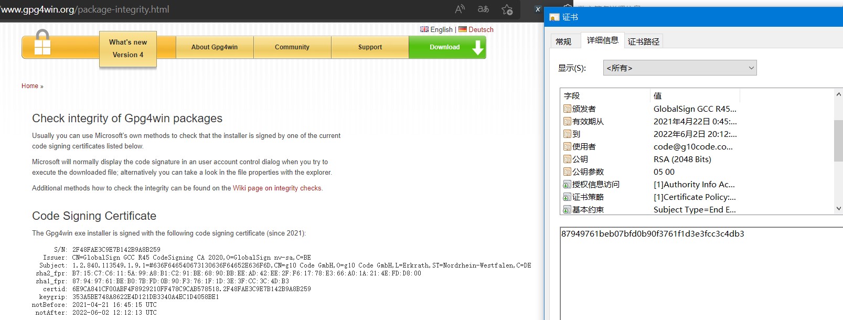Viewport: 843px width, 320px height.
Task: Click the S/N value 2F48FAE3C9E7B142B9A8B259
Action: point(116,250)
